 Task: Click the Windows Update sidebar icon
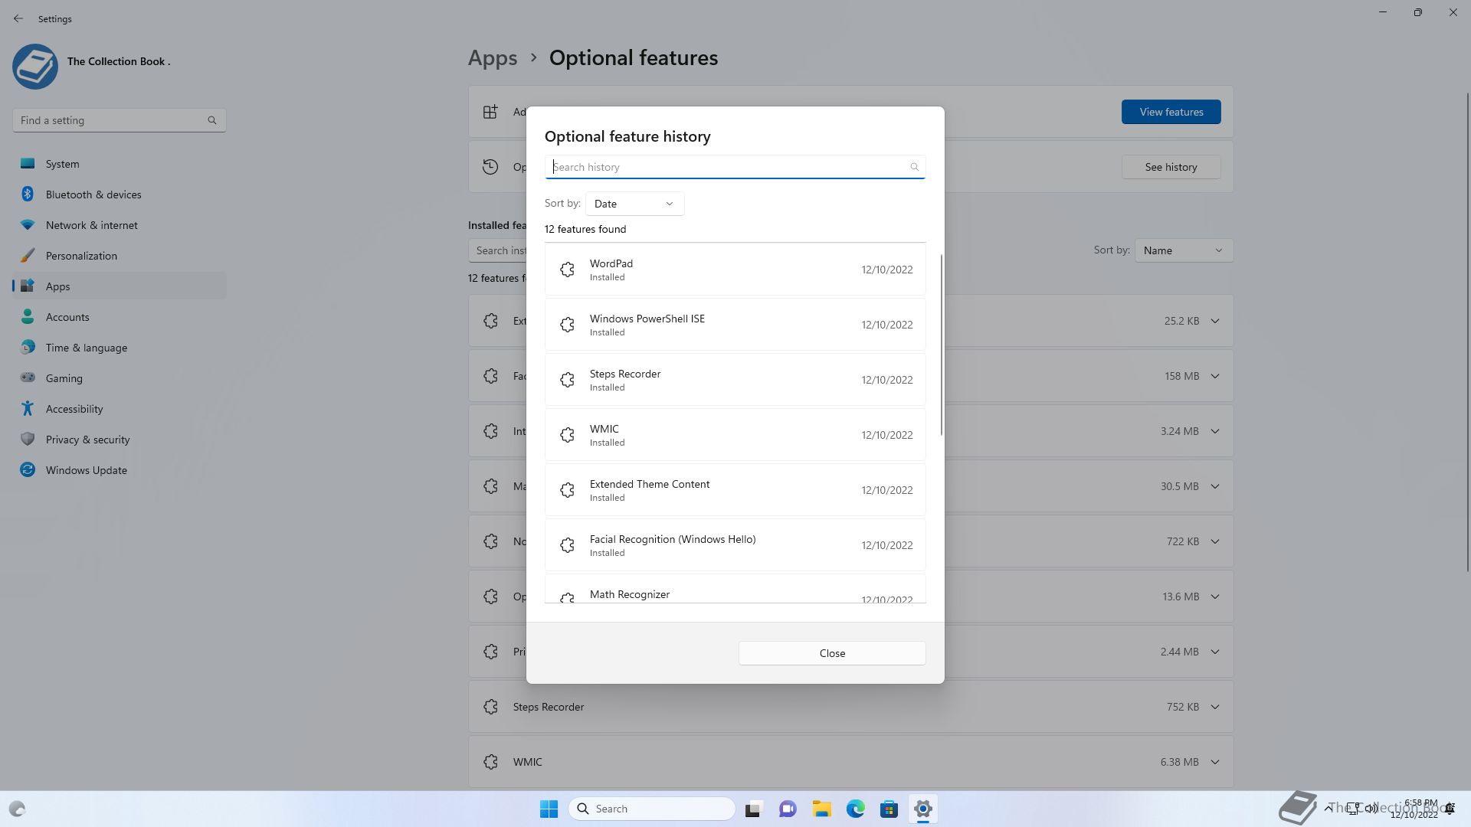[x=28, y=470]
